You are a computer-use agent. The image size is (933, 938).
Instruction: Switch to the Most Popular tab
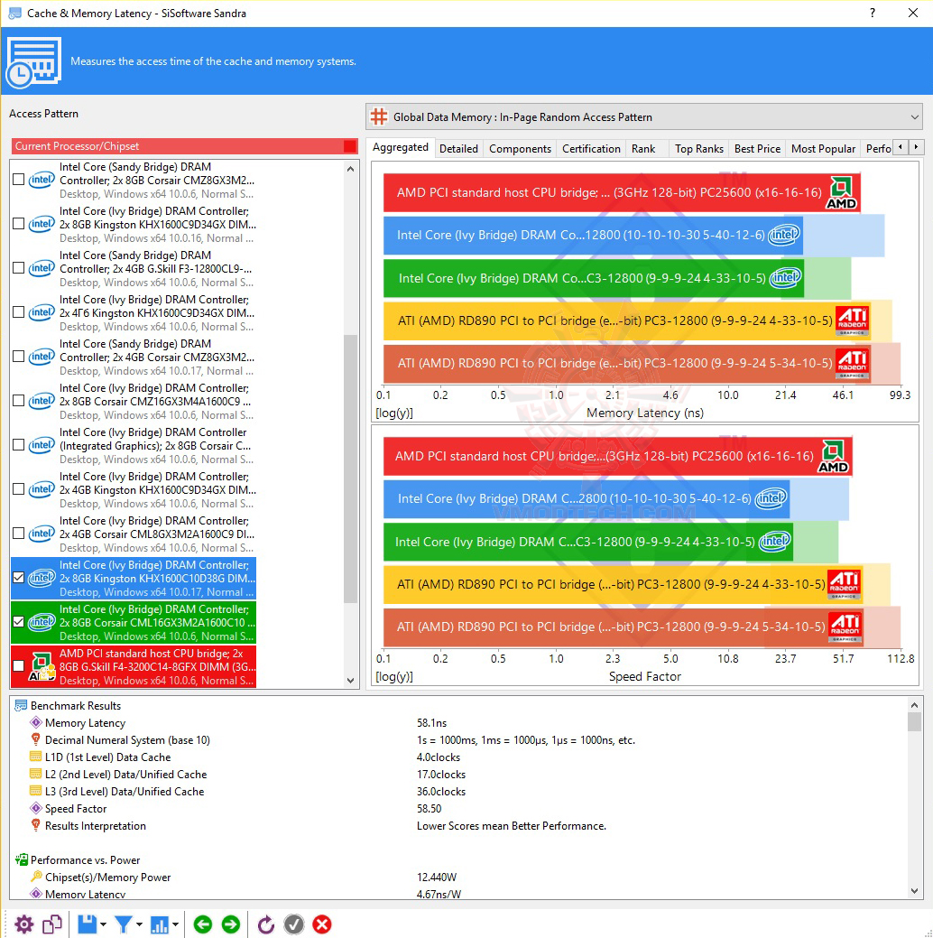pyautogui.click(x=824, y=148)
